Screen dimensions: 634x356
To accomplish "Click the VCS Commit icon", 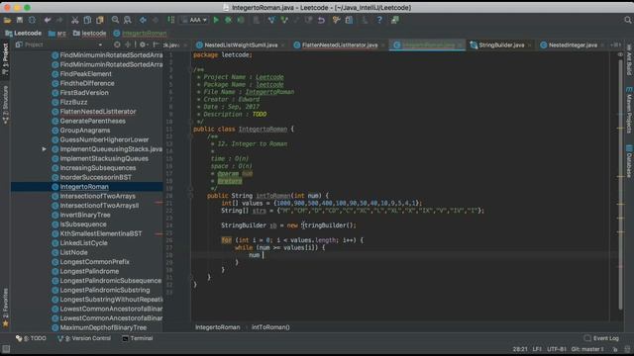I will point(284,20).
